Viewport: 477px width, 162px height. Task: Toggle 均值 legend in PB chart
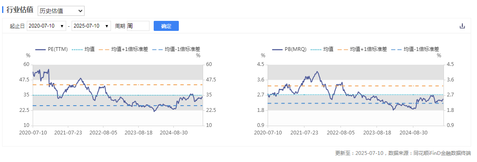click(322, 49)
